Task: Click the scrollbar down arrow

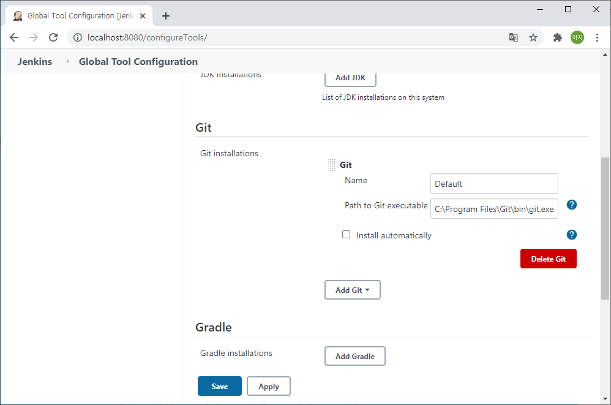Action: (x=605, y=399)
